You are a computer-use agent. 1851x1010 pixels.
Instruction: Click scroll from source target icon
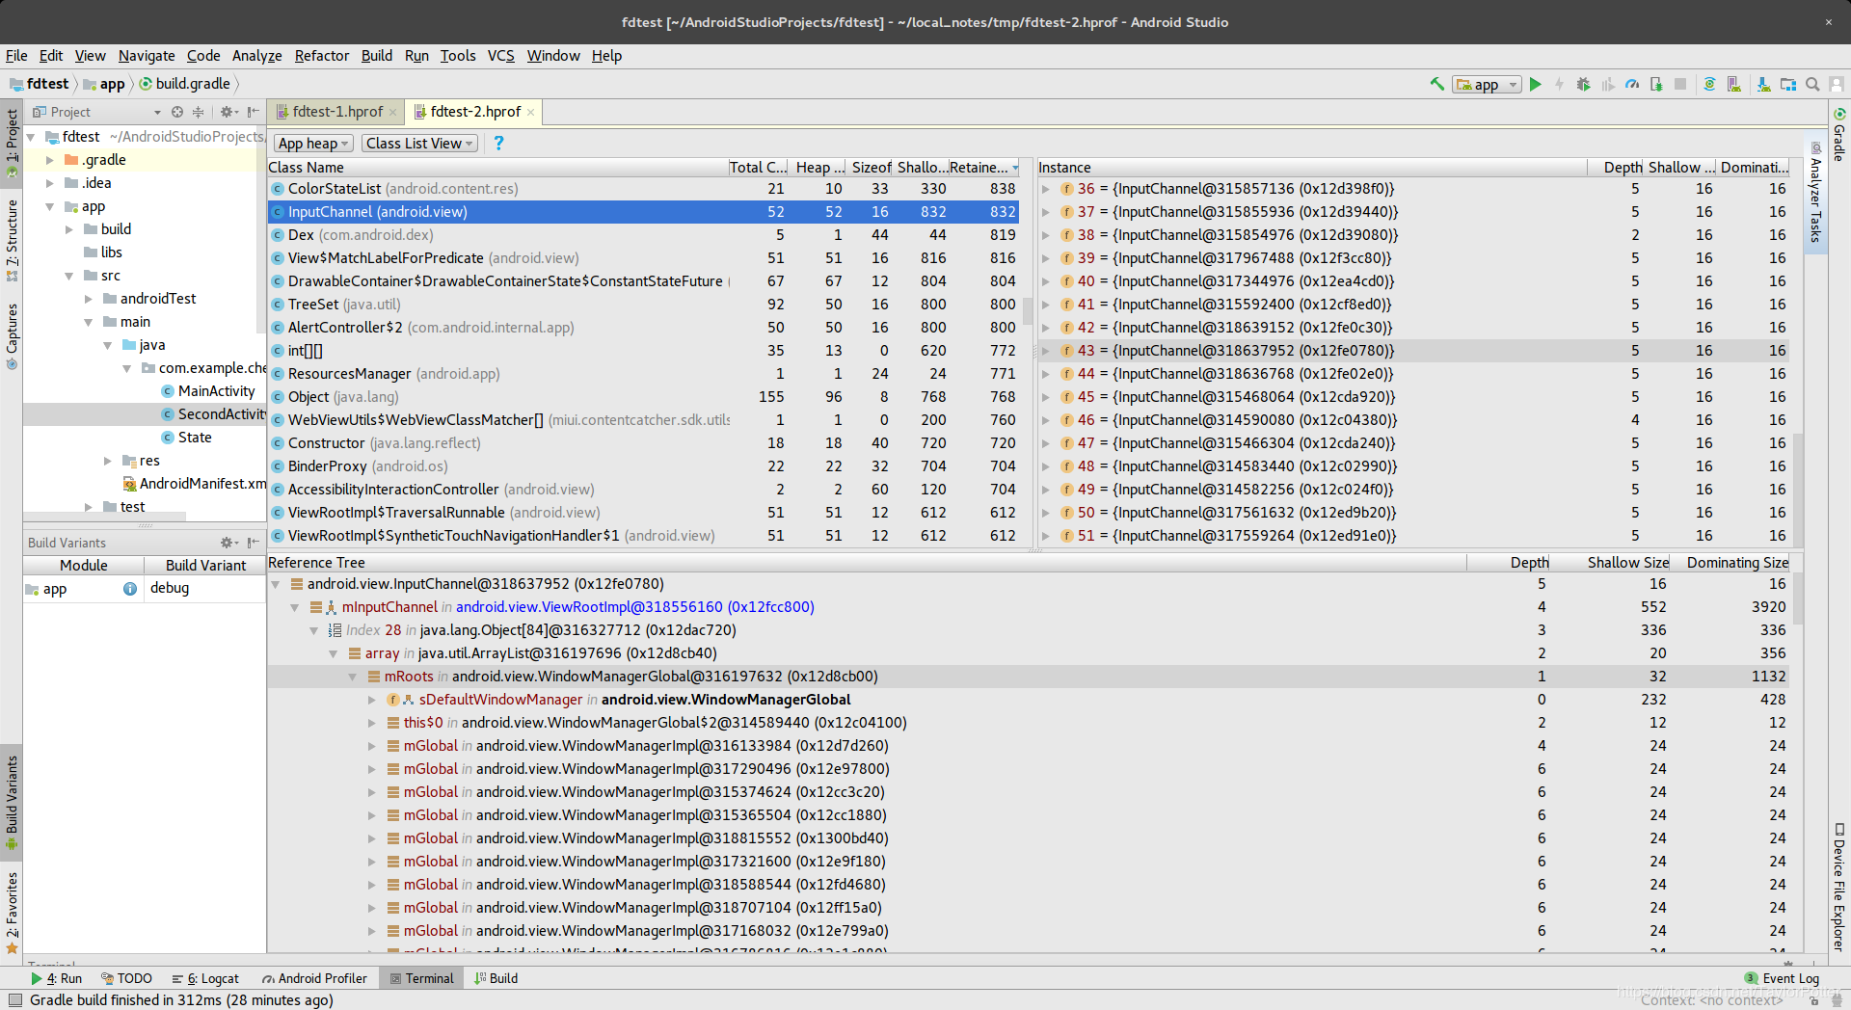pyautogui.click(x=177, y=112)
